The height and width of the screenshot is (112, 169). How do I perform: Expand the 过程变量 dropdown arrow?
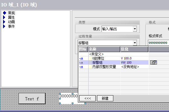click(135, 43)
